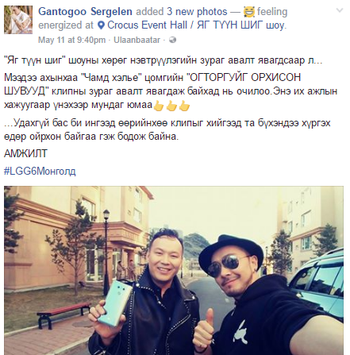Screen dimensions: 350x355
Task: Open the post options chevron dropdown
Action: point(339,10)
